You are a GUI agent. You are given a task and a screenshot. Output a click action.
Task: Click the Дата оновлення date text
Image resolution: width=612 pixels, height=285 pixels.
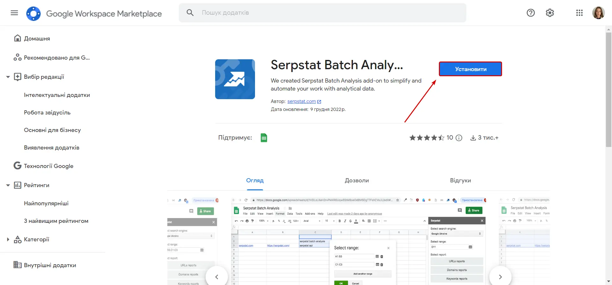308,109
